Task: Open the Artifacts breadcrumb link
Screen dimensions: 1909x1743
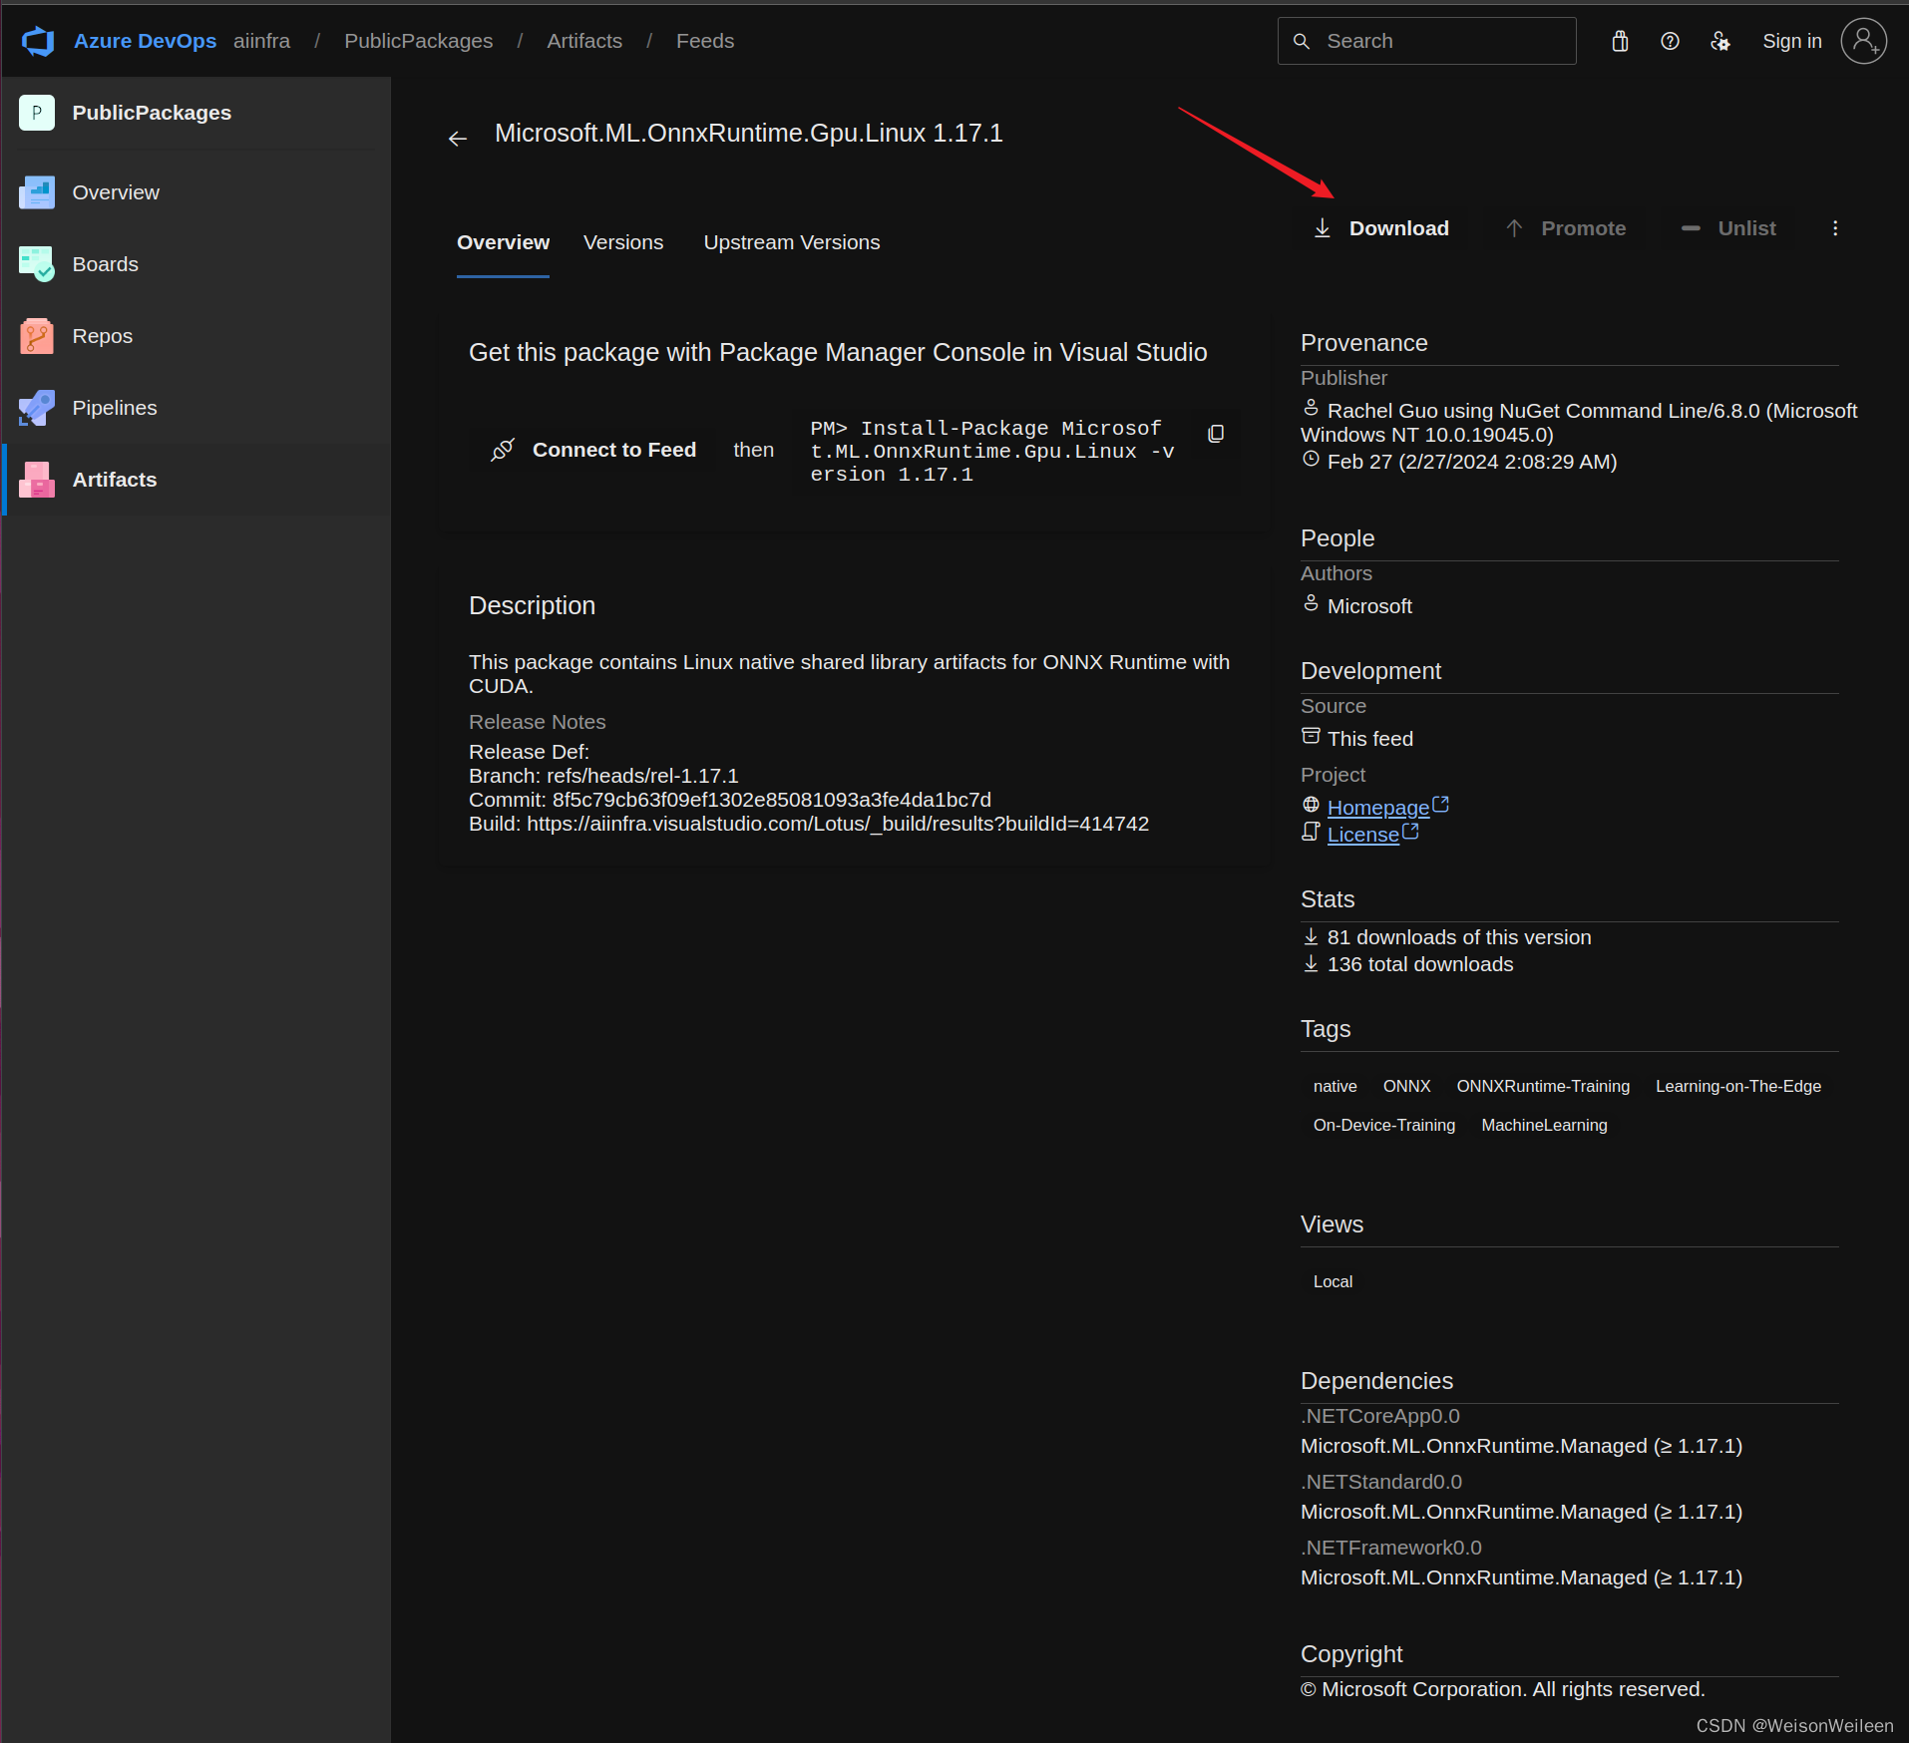Action: 583,41
